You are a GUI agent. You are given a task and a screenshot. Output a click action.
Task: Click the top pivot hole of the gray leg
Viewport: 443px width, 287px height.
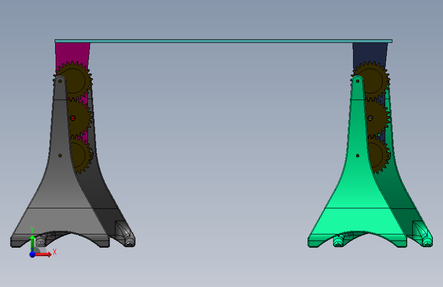pyautogui.click(x=60, y=81)
